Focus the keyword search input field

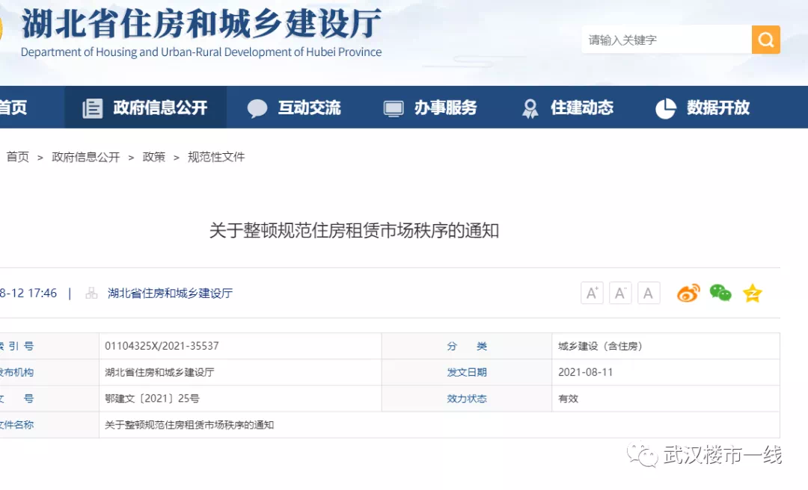tap(666, 40)
